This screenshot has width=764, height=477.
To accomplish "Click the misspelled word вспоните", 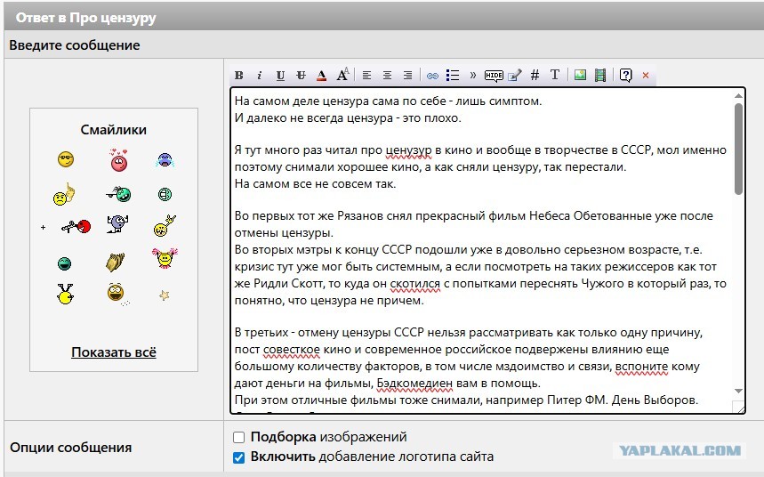I will coord(641,367).
